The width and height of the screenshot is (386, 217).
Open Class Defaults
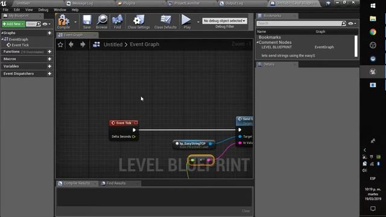(165, 22)
